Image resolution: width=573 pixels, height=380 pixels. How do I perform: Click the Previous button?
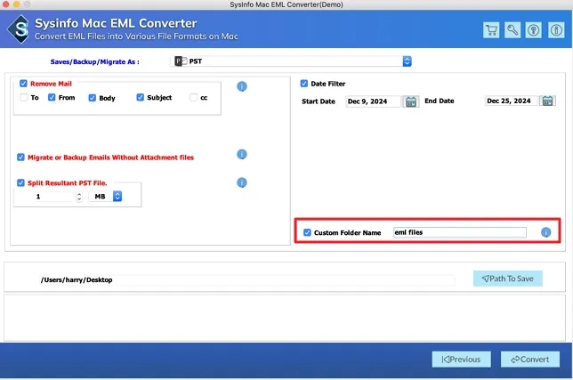click(x=461, y=360)
